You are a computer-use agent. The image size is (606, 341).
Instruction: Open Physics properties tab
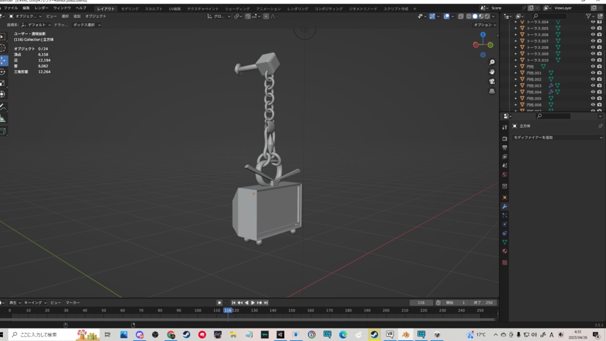pyautogui.click(x=504, y=224)
